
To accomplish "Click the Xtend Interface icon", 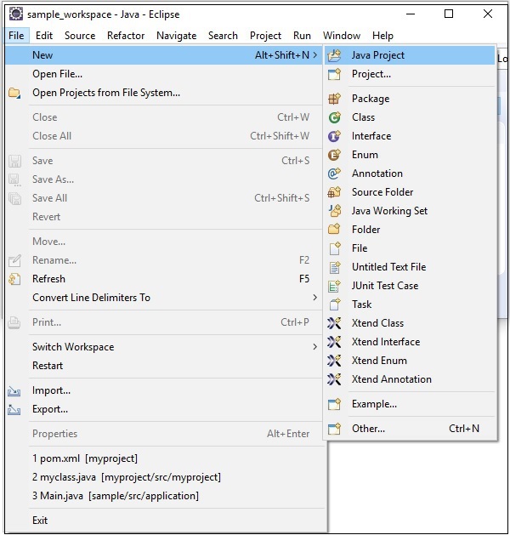I will 334,342.
